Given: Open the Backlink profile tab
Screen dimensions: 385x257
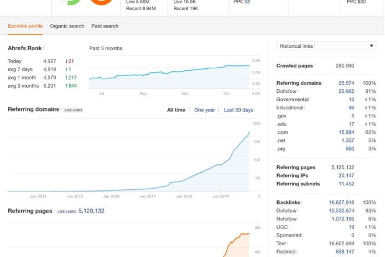Looking at the screenshot, I should (24, 26).
